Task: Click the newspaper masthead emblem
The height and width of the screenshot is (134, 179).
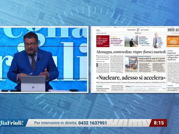Action: coord(138,30)
